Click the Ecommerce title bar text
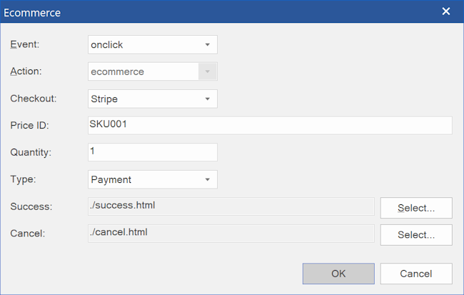 pos(32,12)
